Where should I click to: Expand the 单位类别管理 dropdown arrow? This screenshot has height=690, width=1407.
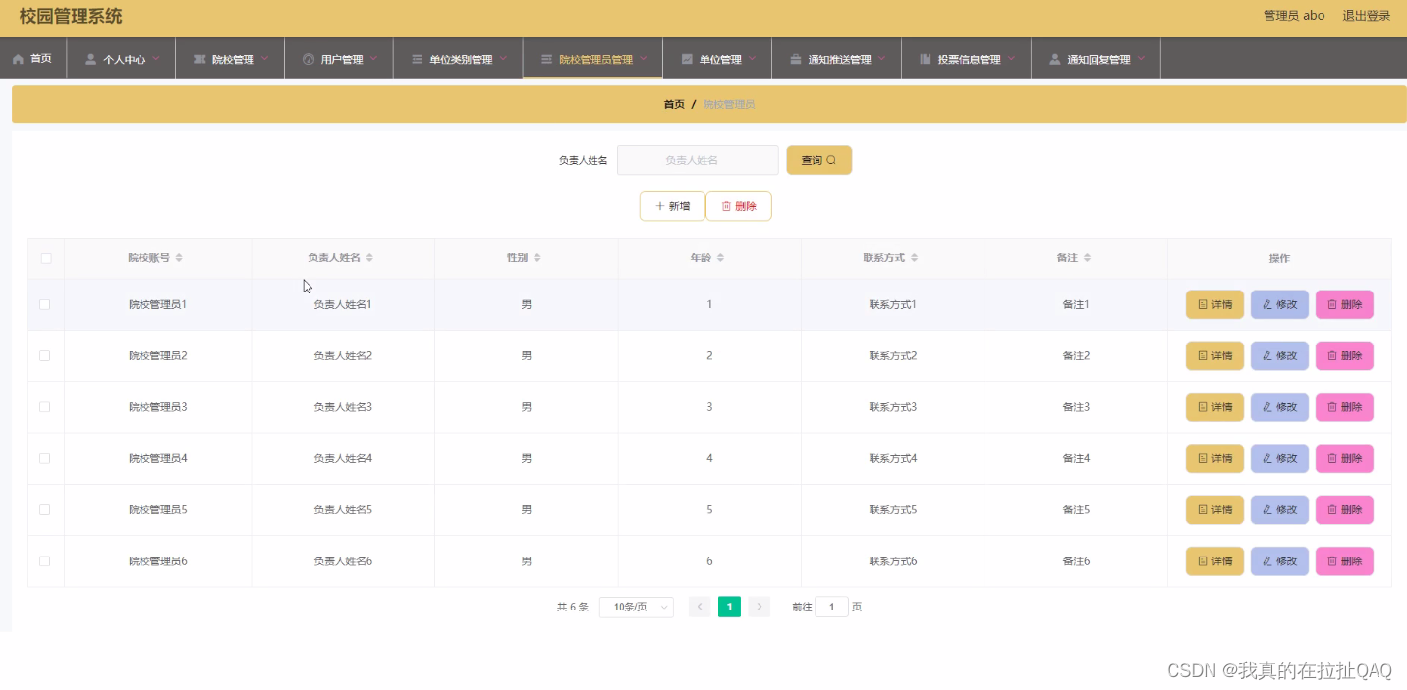503,58
